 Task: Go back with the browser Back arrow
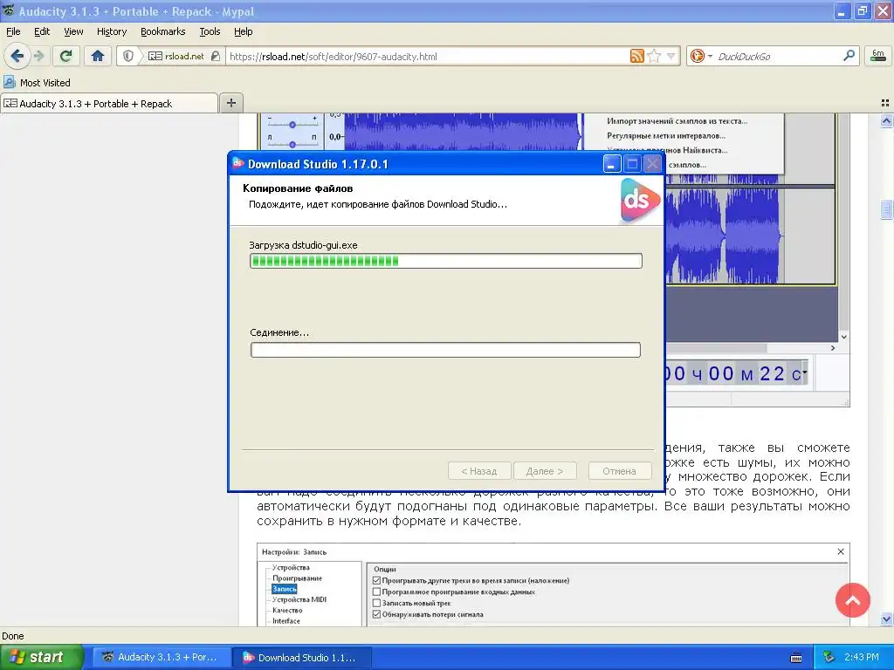[17, 56]
